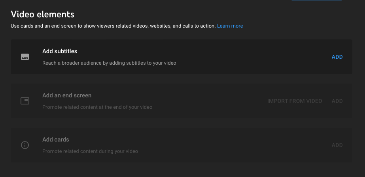Click the 'Video elements' heading
The height and width of the screenshot is (177, 365).
click(x=43, y=14)
